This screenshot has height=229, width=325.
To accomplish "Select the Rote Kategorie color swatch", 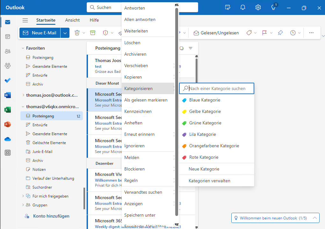I will pos(185,157).
